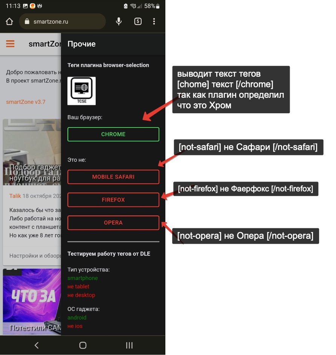Click the green CHROME button
Viewport: 336px width, 355px height.
pos(113,134)
